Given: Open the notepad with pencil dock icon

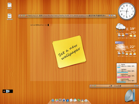Looking at the screenshot, I should click(x=71, y=100).
